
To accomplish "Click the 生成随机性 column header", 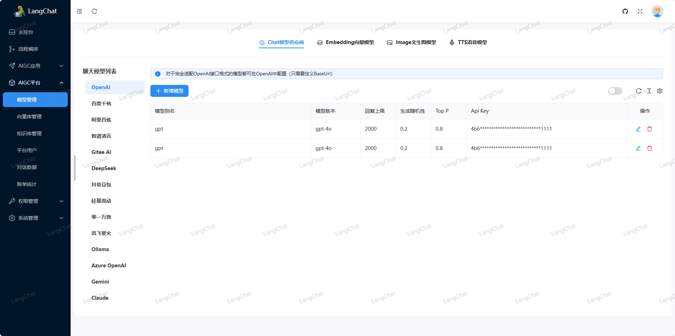I will 413,111.
